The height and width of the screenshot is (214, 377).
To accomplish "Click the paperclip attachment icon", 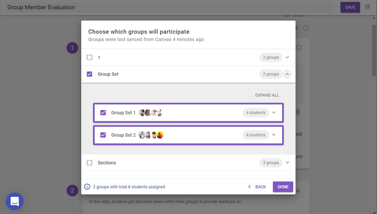I will point(298,112).
